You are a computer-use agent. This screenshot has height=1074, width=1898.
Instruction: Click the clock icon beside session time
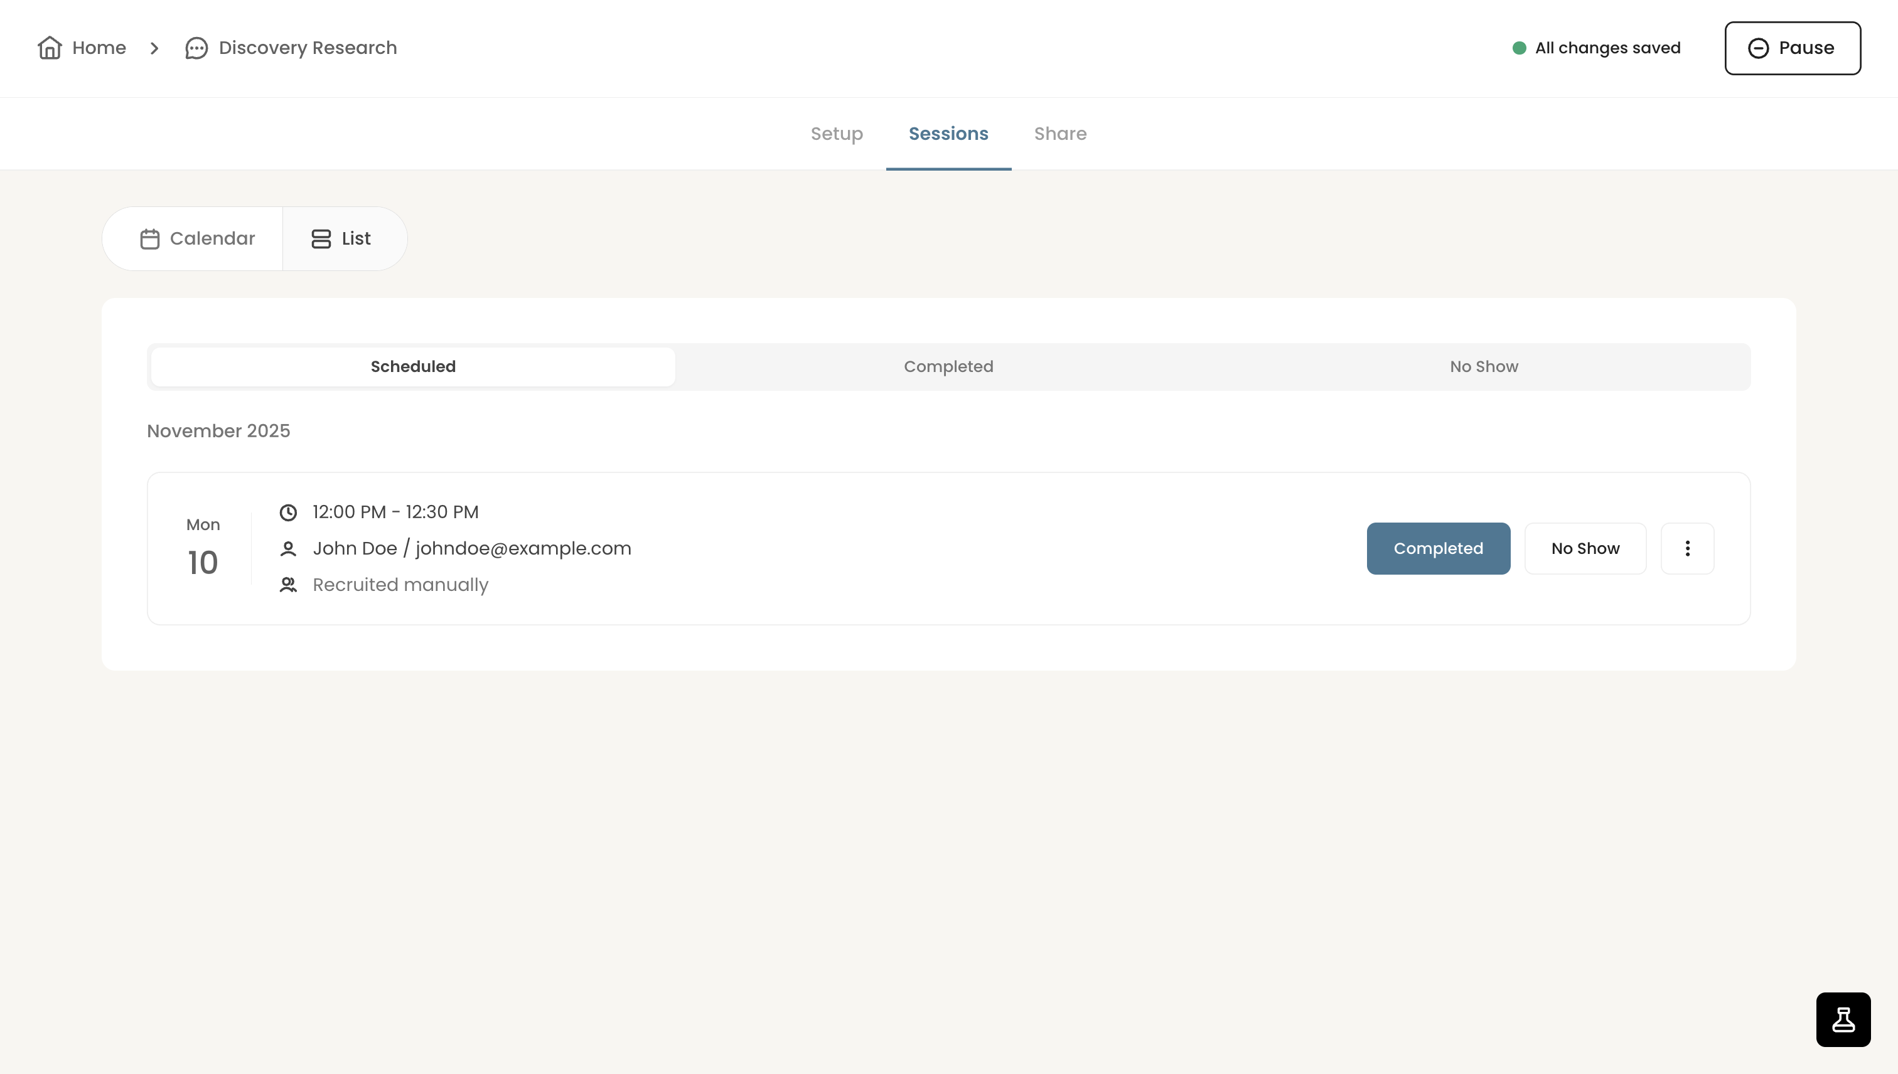tap(288, 512)
